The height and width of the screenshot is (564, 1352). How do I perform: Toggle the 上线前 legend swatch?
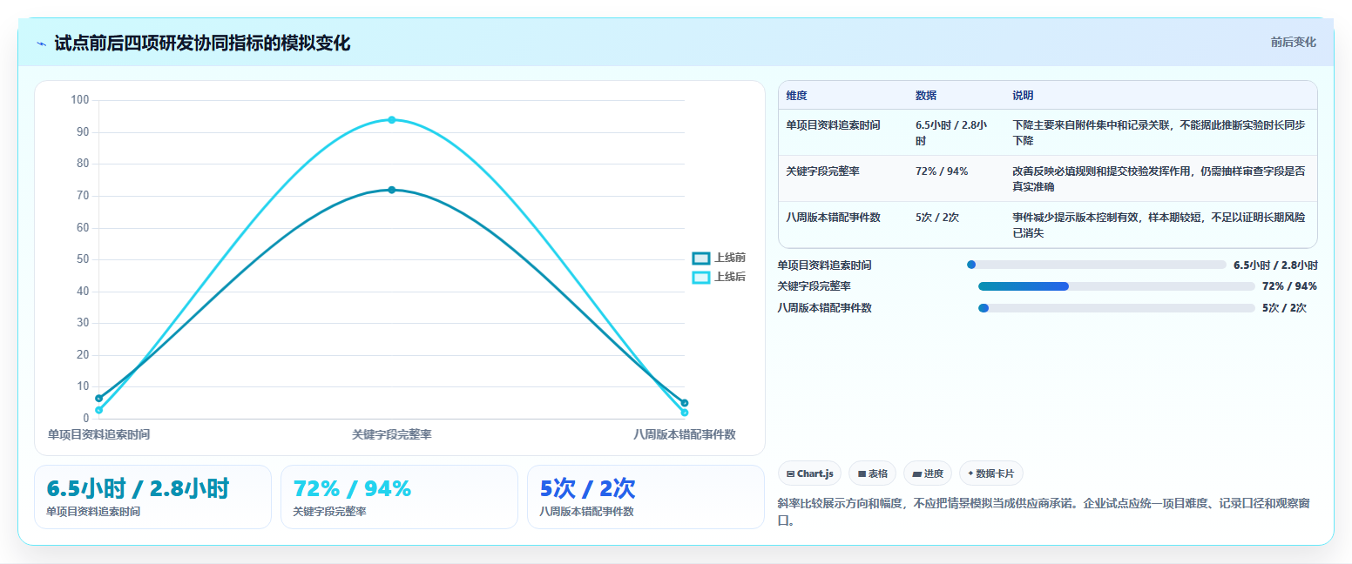[x=701, y=258]
